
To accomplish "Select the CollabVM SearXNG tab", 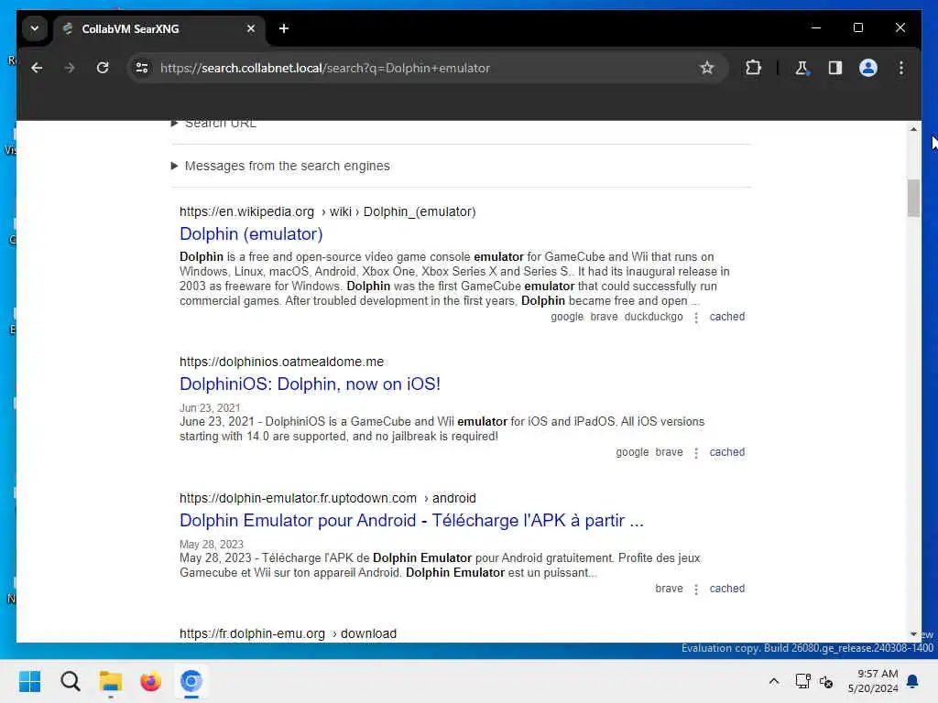I will (158, 28).
